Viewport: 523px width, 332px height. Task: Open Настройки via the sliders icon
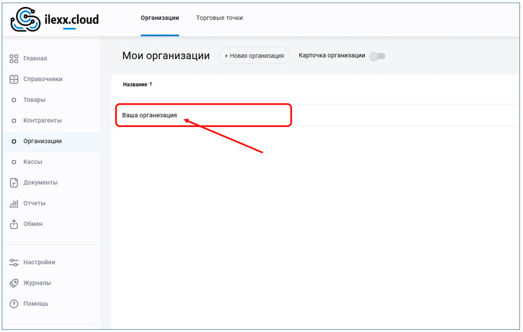14,262
